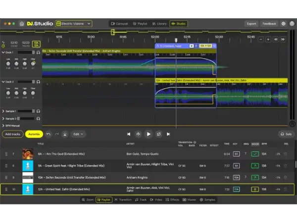Click the Feedback button
297x223 pixels.
(x=269, y=24)
